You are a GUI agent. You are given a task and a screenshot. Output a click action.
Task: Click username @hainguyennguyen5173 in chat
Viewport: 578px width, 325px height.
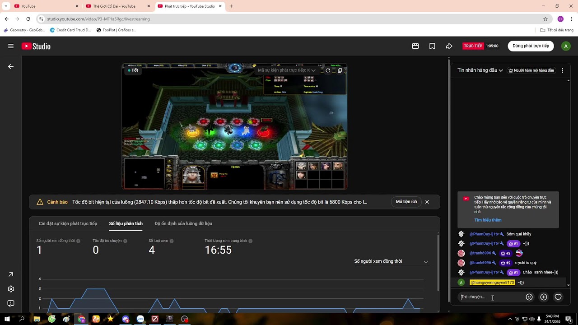click(492, 283)
